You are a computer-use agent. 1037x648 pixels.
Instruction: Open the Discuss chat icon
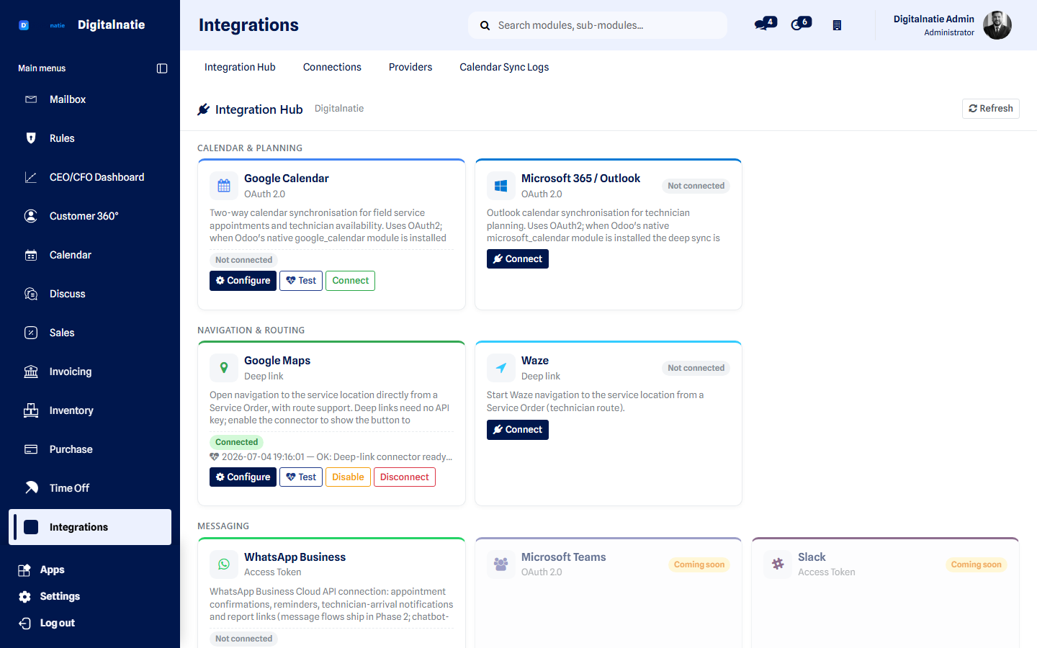tap(31, 294)
